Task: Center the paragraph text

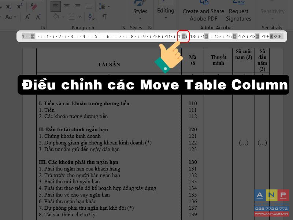Action: tap(66, 6)
